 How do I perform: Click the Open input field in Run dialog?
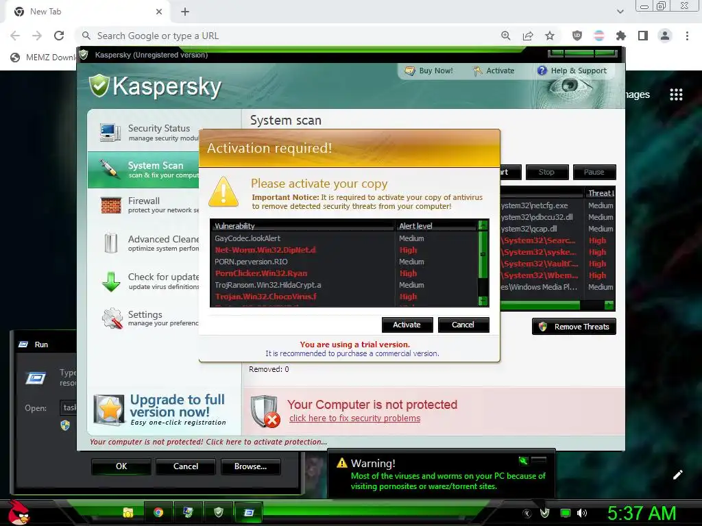pyautogui.click(x=69, y=408)
